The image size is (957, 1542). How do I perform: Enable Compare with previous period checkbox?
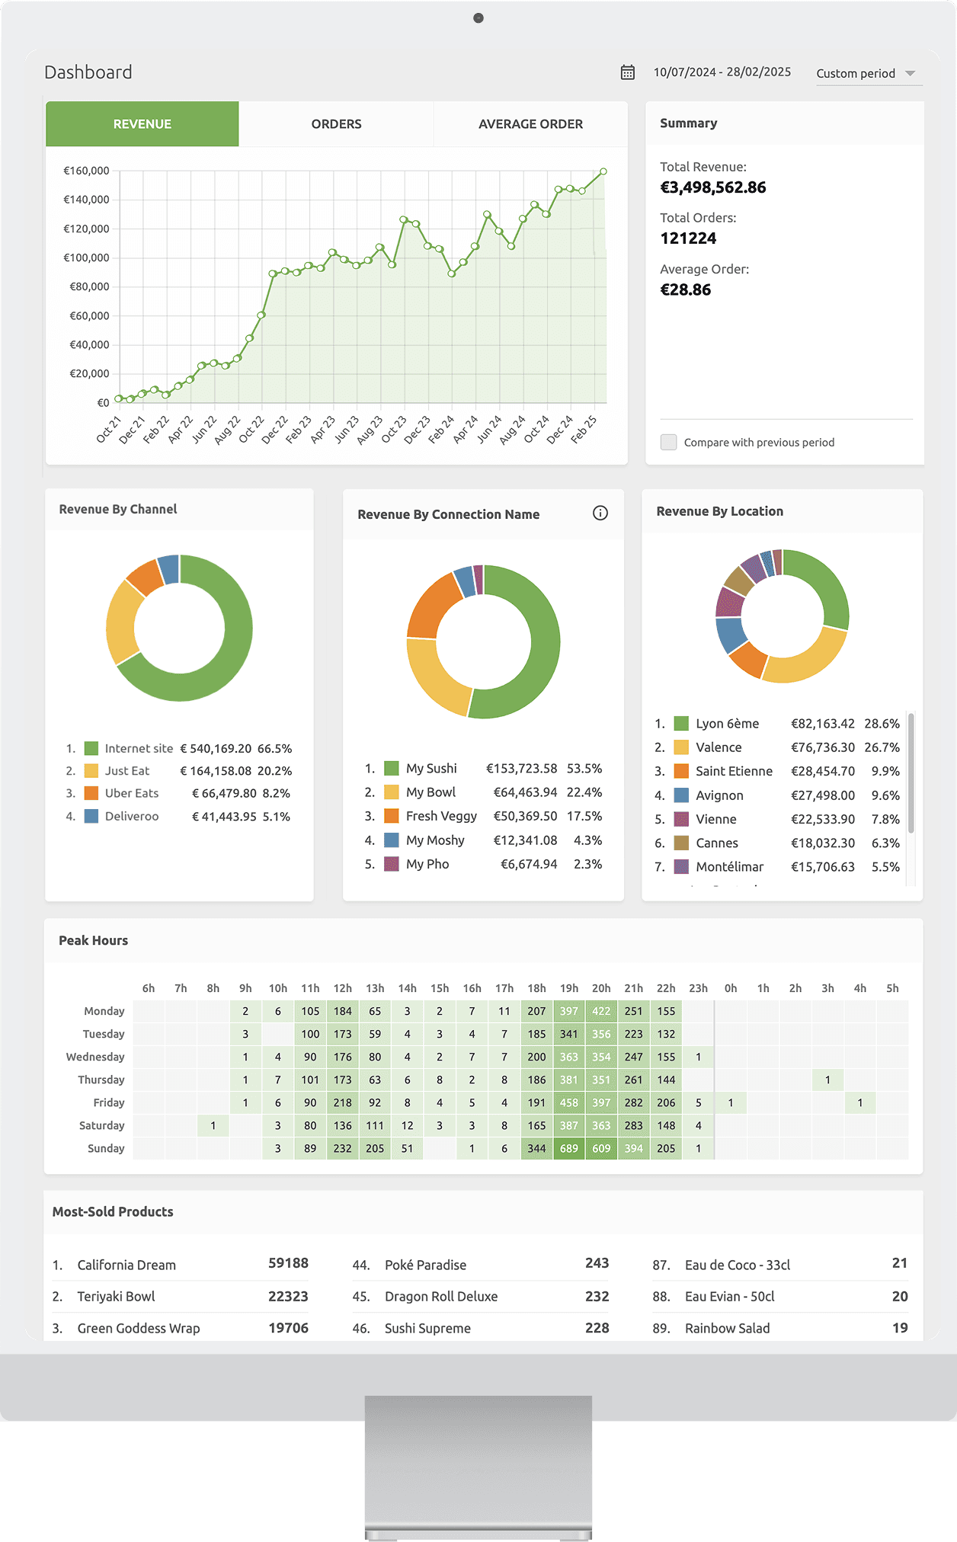coord(668,442)
